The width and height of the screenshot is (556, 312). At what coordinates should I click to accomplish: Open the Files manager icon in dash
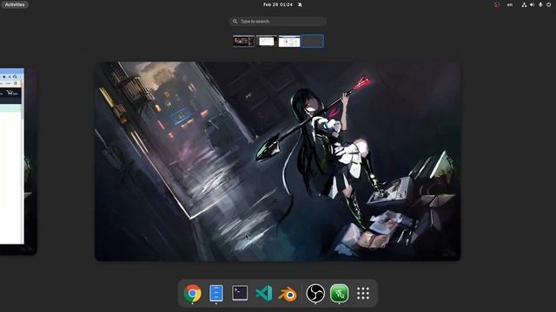click(x=216, y=293)
